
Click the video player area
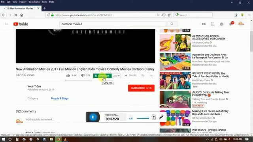click(85, 46)
